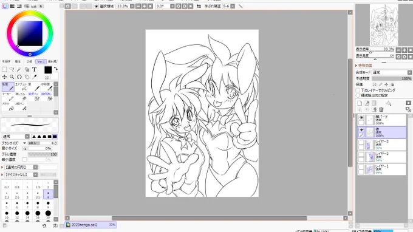Click the navigator preview thumbnail
Image resolution: width=413 pixels, height=232 pixels.
(384, 25)
